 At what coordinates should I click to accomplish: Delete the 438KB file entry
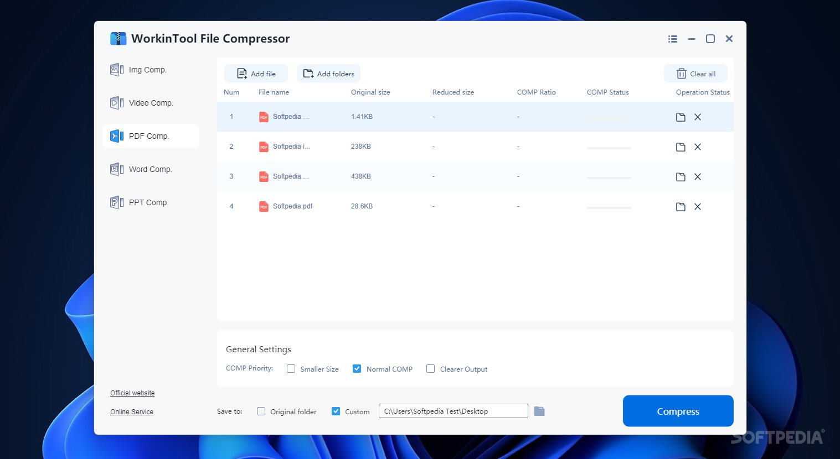(698, 177)
